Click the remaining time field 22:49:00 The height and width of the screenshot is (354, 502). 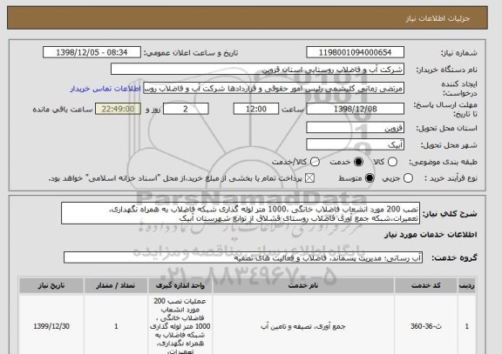coord(119,109)
